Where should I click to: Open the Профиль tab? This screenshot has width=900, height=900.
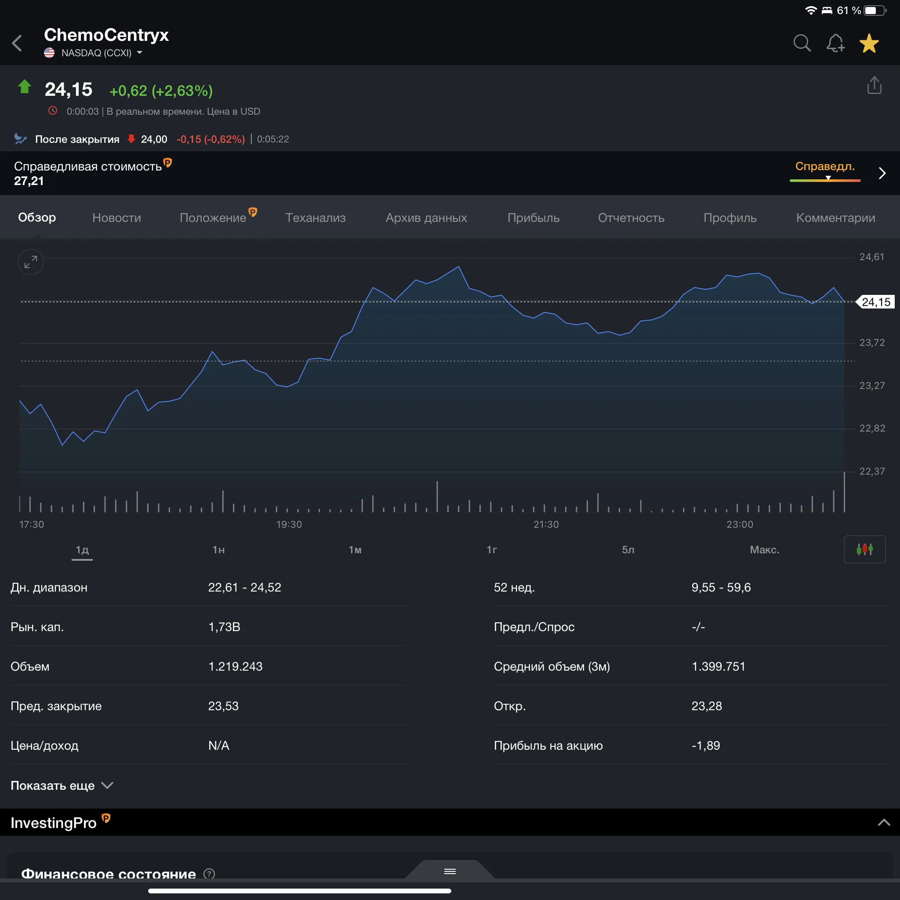pyautogui.click(x=730, y=218)
